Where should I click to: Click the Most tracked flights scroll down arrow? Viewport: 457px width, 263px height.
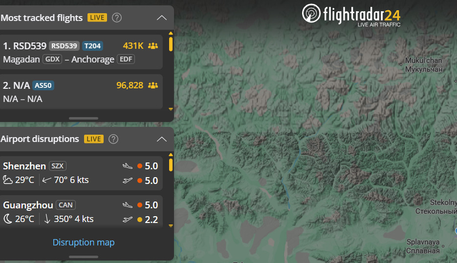pyautogui.click(x=171, y=109)
